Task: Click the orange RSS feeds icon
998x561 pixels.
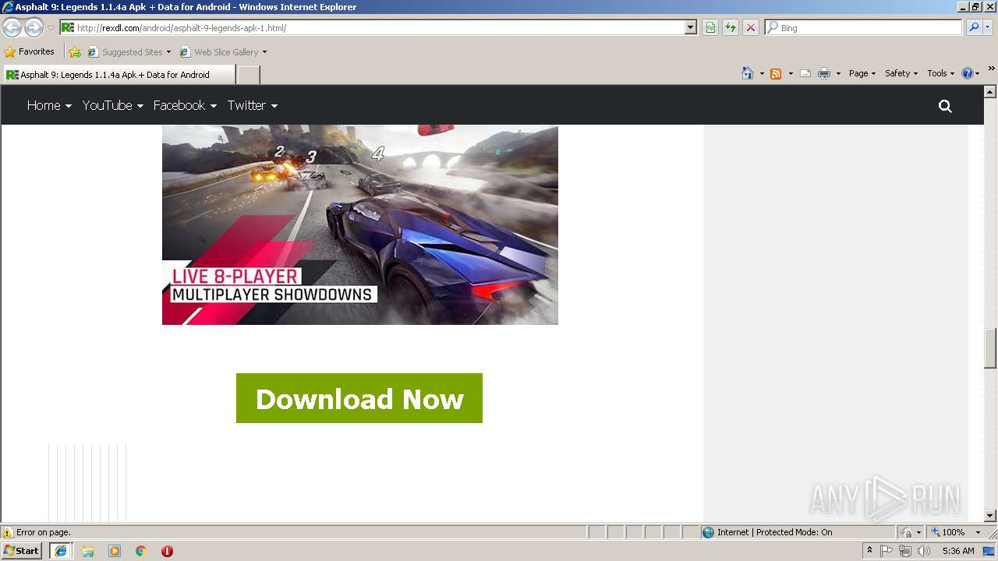Action: (776, 73)
